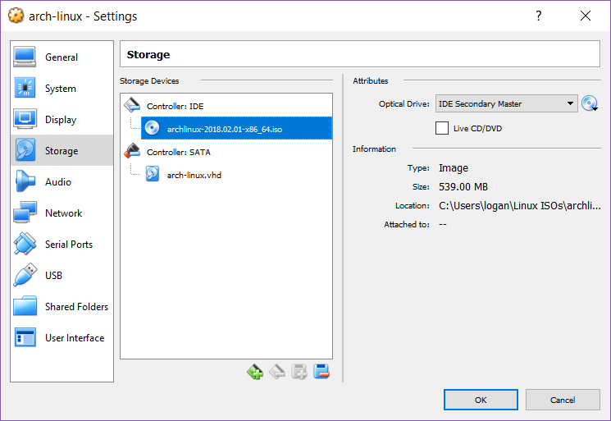Screen dimensions: 611x421
Task: Click the Cancel button
Action: (x=563, y=400)
